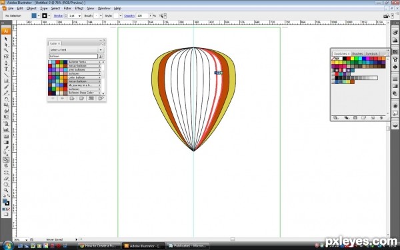Select the highlighted Live Paint Bucket tool
This screenshot has height=250, width=400.
coord(6,160)
